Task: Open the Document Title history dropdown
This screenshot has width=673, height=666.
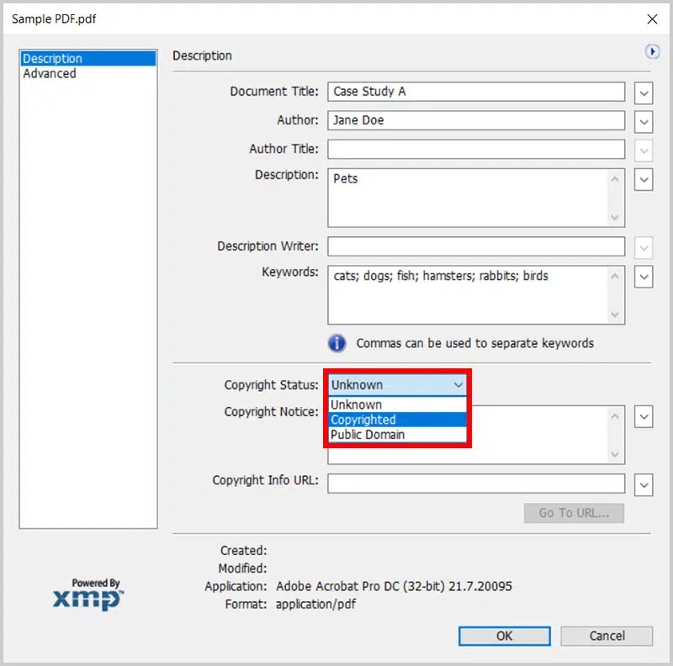Action: [644, 92]
